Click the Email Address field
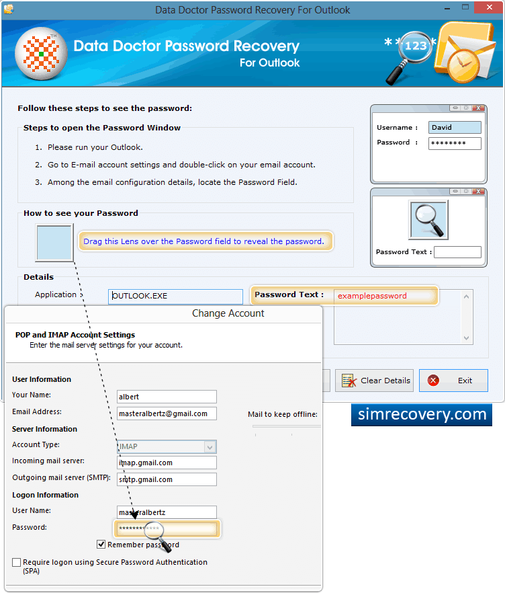 (167, 413)
